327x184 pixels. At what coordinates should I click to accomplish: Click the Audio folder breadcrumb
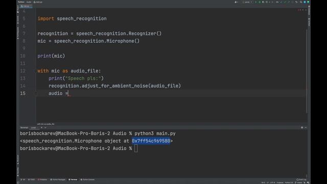click(29, 2)
